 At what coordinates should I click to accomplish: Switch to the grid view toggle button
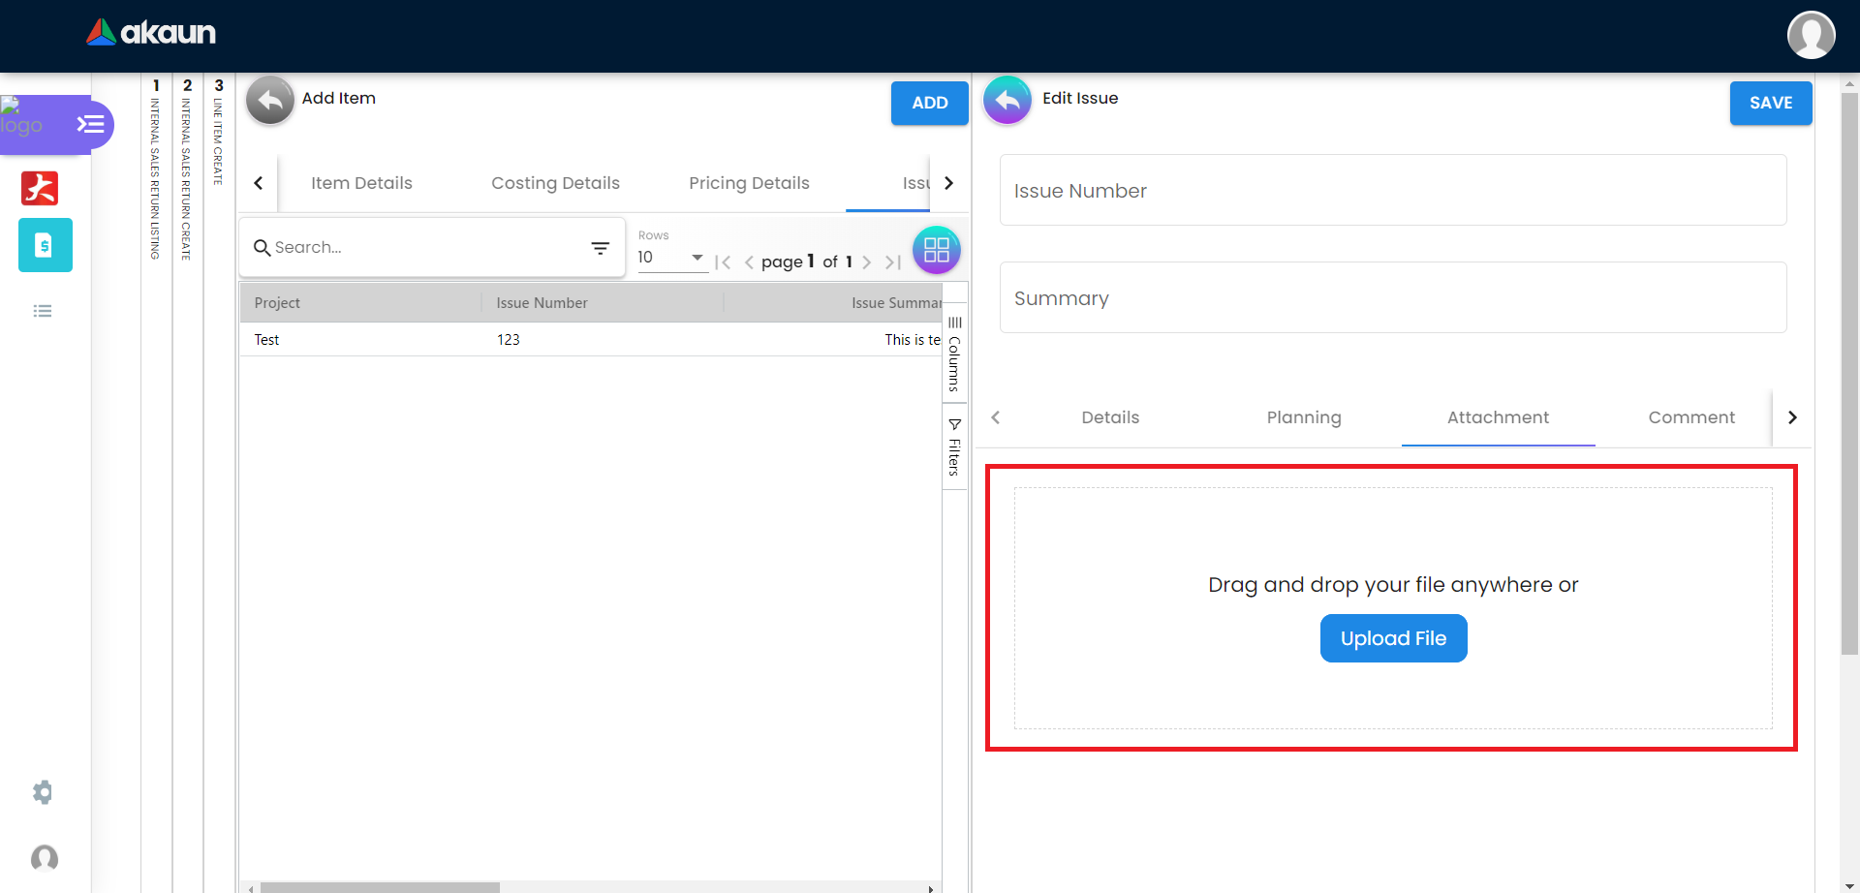click(x=936, y=250)
